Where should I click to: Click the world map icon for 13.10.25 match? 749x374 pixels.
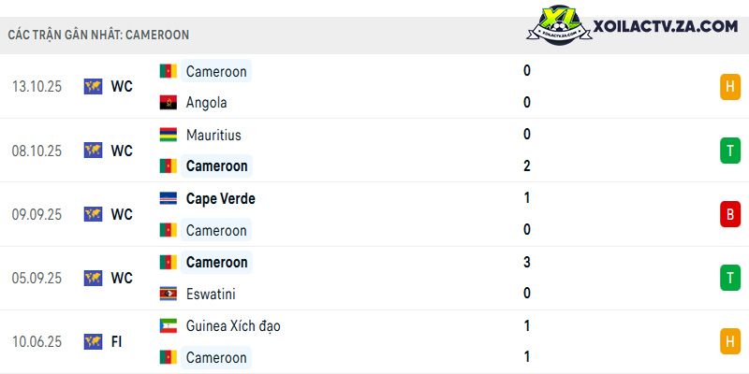click(x=93, y=86)
